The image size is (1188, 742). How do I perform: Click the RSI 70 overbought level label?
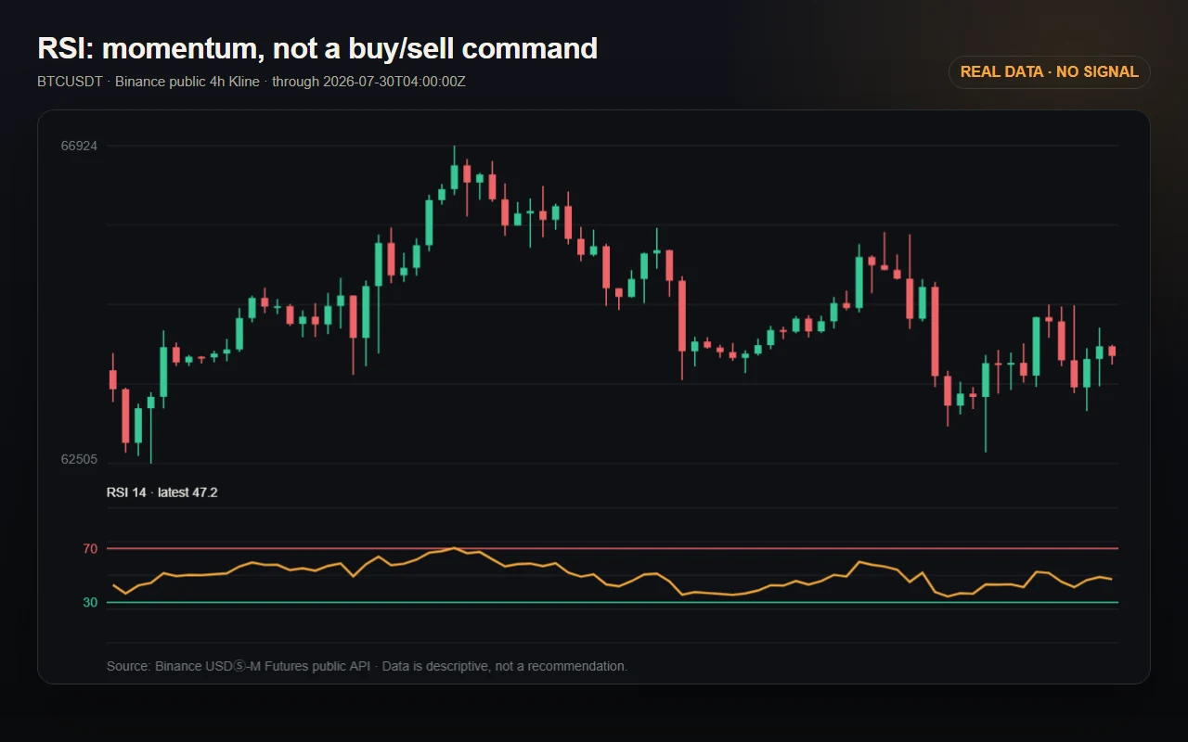[90, 549]
